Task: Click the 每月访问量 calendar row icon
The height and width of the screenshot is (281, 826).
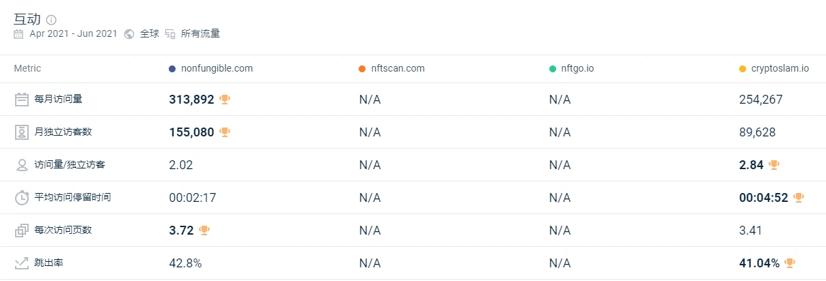Action: [x=22, y=100]
